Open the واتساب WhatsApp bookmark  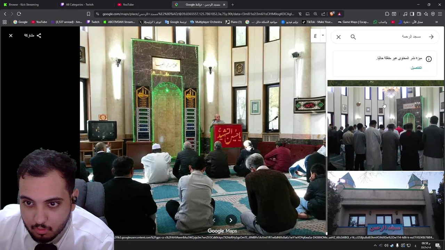[x=380, y=22]
